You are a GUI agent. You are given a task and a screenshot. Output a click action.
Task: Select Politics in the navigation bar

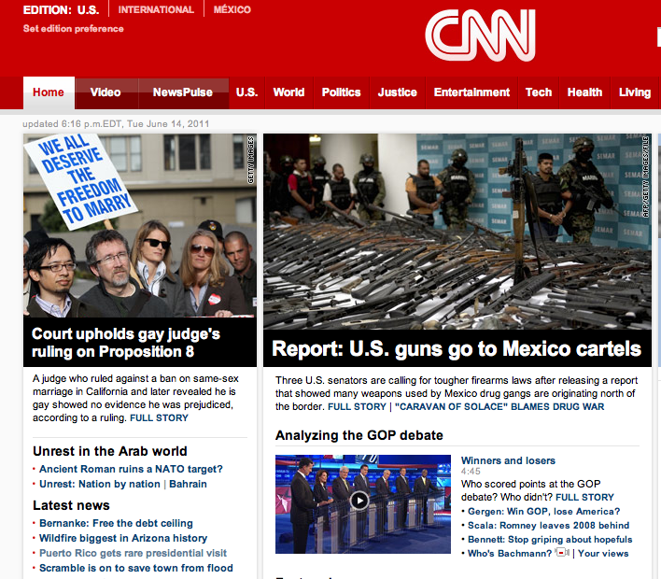(x=341, y=92)
